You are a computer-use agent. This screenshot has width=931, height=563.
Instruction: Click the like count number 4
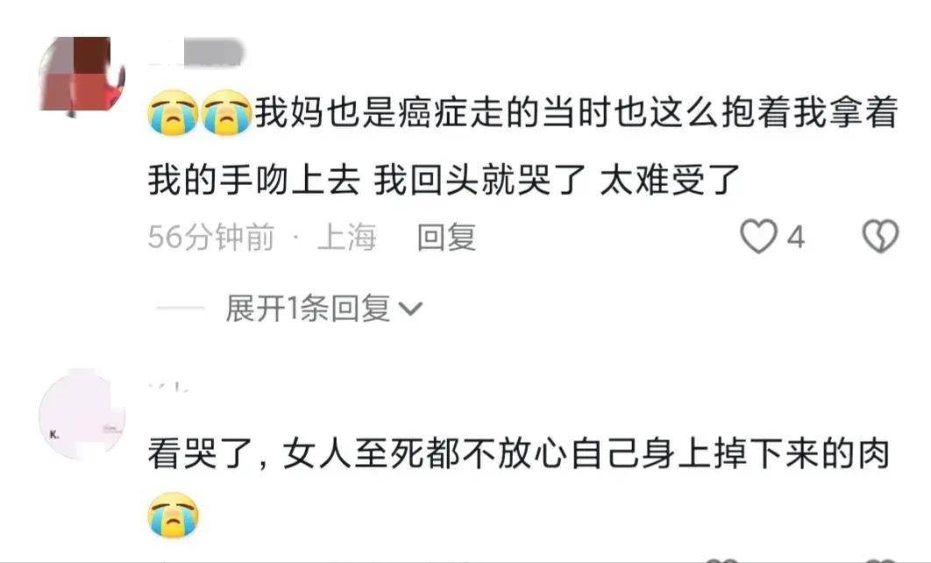coord(796,237)
